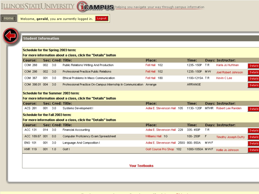This screenshot has height=194, width=259.
Task: Open Golf Course Pro Shop link
Action: click(x=160, y=149)
